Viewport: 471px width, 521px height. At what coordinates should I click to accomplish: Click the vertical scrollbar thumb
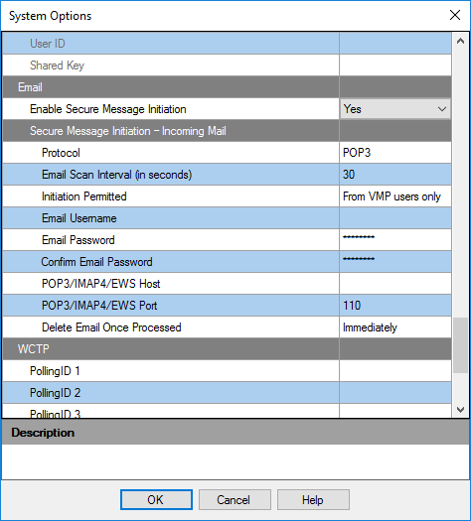460,345
